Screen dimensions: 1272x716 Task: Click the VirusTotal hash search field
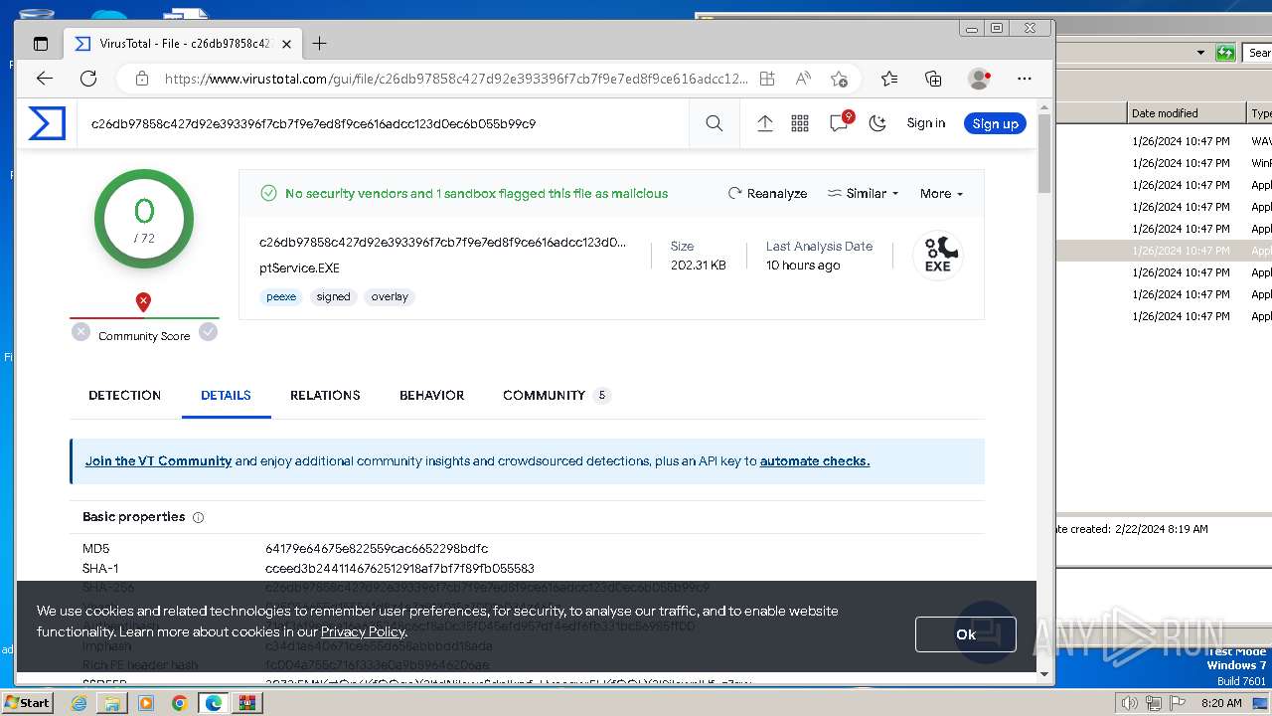tap(384, 124)
